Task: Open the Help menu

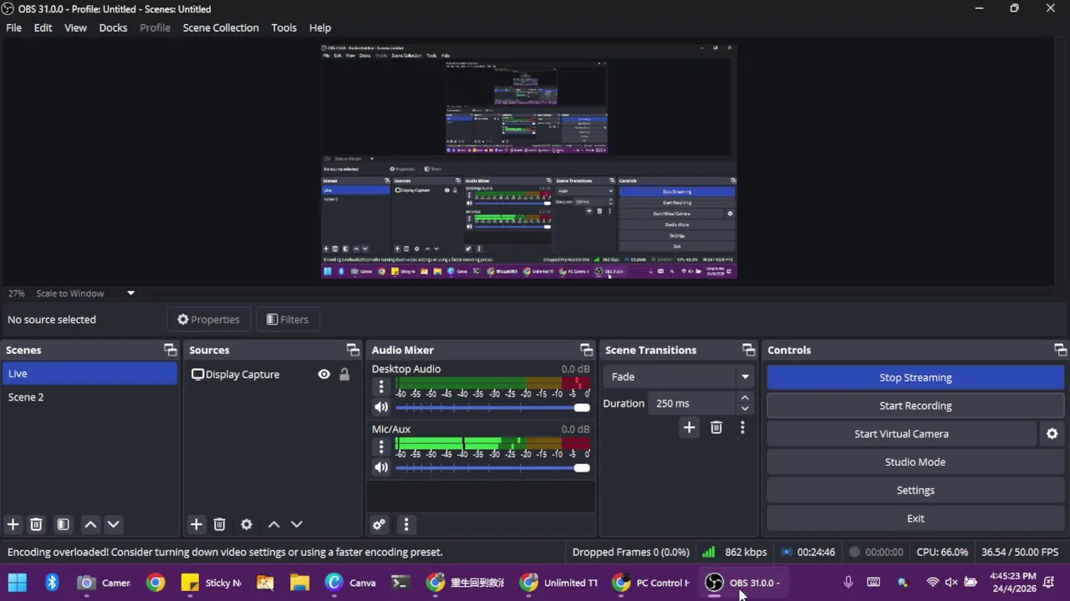Action: (x=320, y=28)
